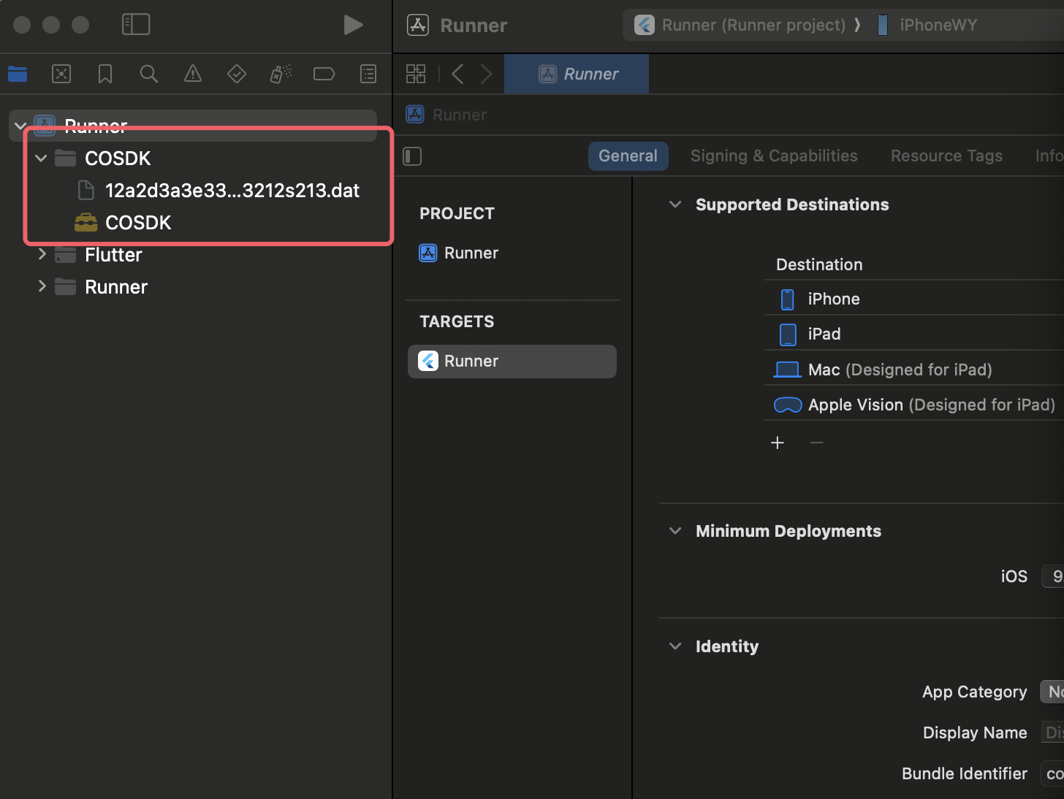Open the Source Control navigator

[x=61, y=74]
